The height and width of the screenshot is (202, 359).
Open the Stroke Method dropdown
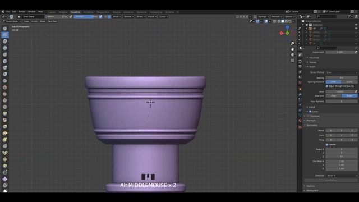(x=342, y=72)
